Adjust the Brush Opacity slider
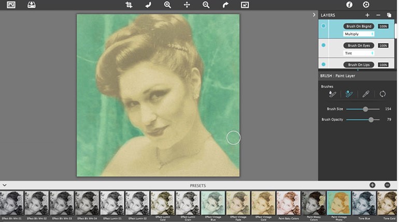Viewport: 399px width, 222px height. [370, 120]
